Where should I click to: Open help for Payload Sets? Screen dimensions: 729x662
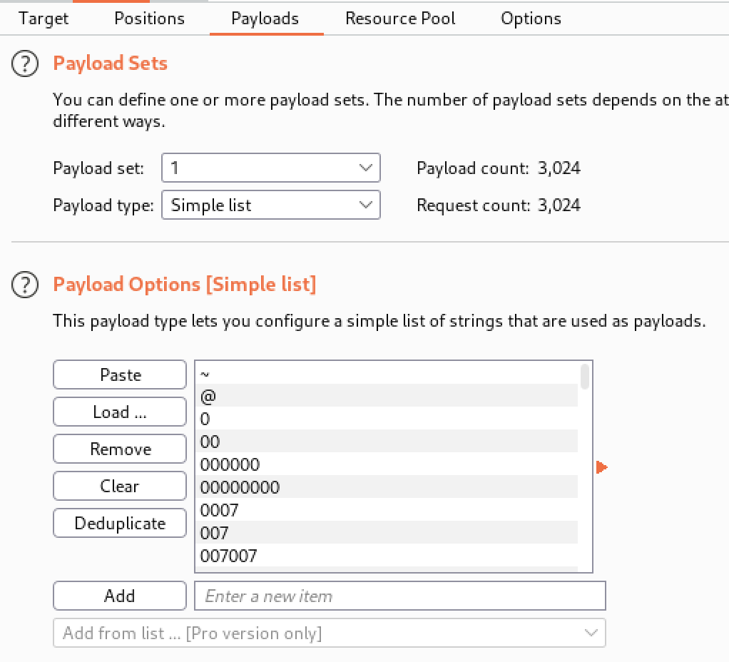[x=25, y=63]
